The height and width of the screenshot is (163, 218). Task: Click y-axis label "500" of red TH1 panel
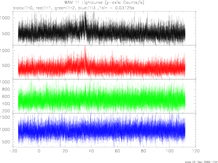[x=6, y=65]
